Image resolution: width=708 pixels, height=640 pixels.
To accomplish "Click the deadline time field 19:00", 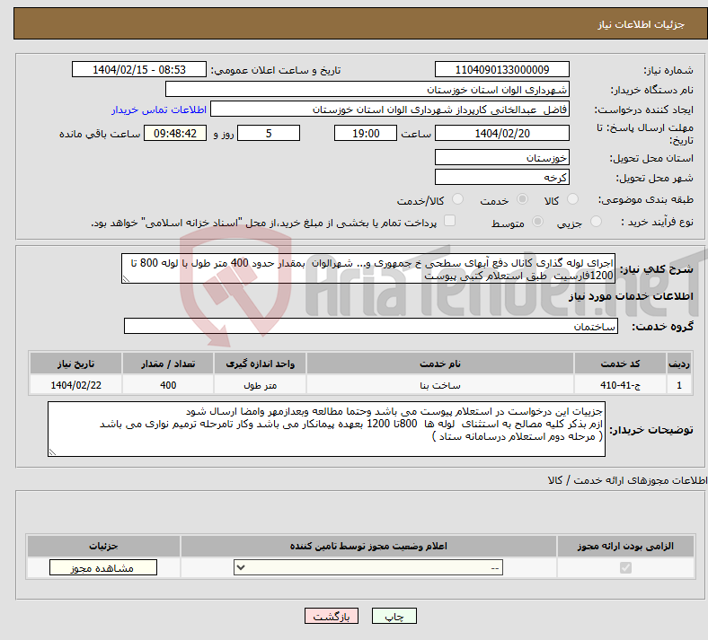I will [366, 133].
